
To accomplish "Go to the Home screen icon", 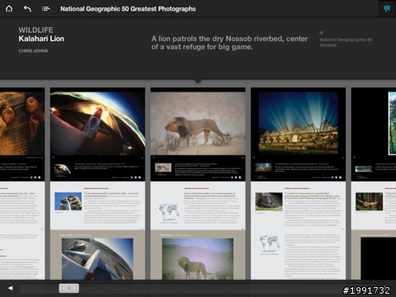I will tap(9, 9).
